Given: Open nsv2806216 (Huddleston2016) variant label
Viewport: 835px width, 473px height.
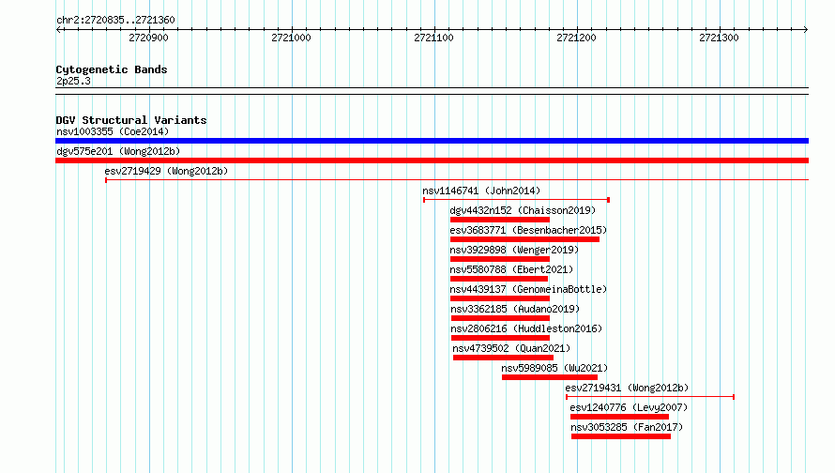Looking at the screenshot, I should pyautogui.click(x=526, y=328).
